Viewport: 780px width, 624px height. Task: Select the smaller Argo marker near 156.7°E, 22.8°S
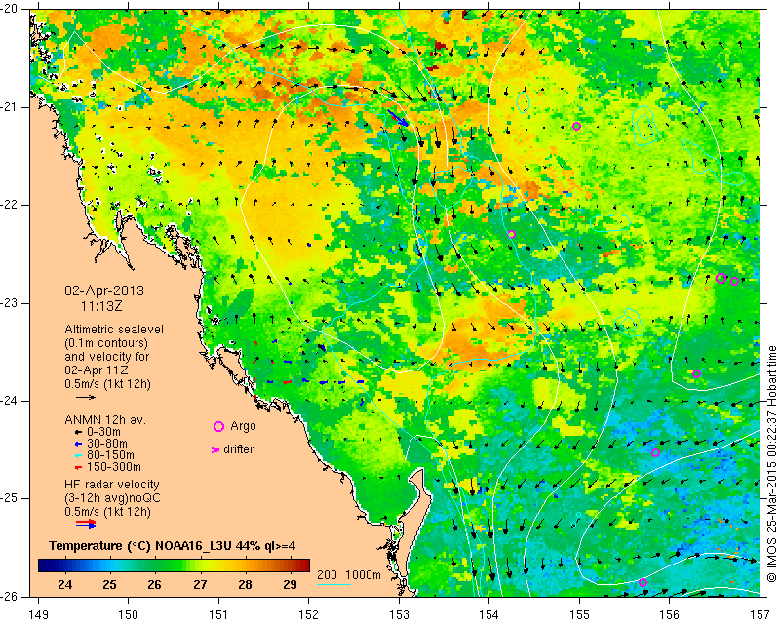pos(735,281)
